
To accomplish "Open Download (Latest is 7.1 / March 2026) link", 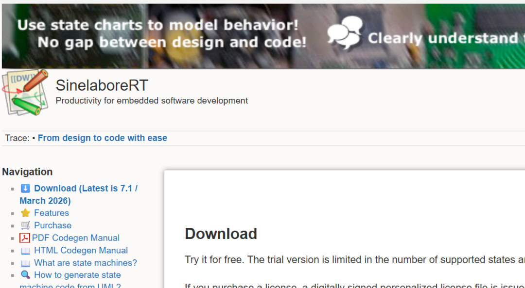I will [x=79, y=194].
